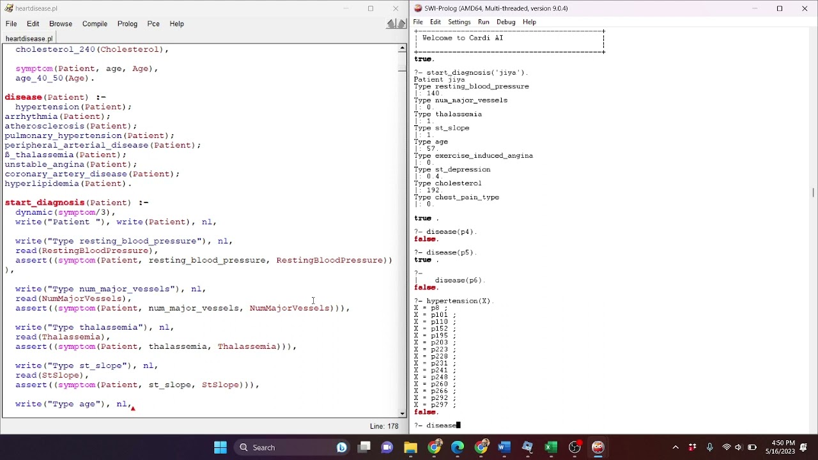
Task: Open the Debug menu in SWI-Prolog console
Action: coord(505,22)
